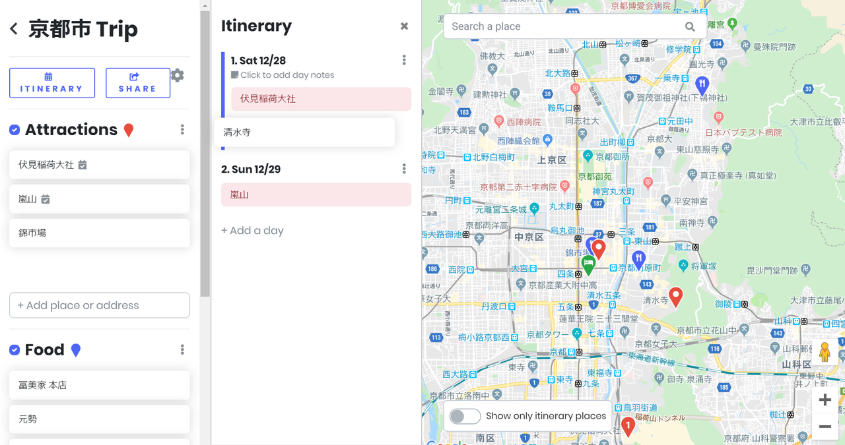Open options menu for Sat 12/28
This screenshot has height=445, width=845.
pyautogui.click(x=404, y=60)
